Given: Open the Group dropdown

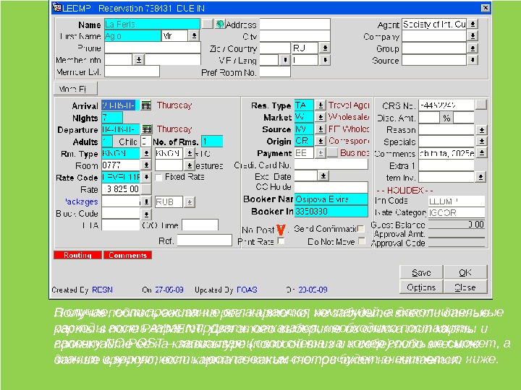Looking at the screenshot, I should (473, 48).
